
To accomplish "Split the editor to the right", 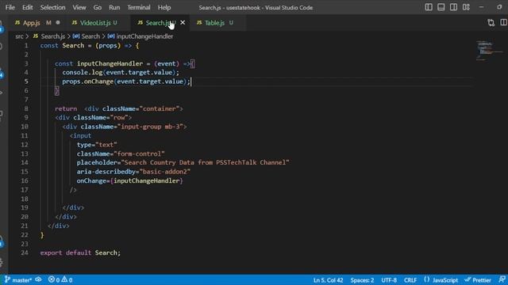I will point(503,23).
